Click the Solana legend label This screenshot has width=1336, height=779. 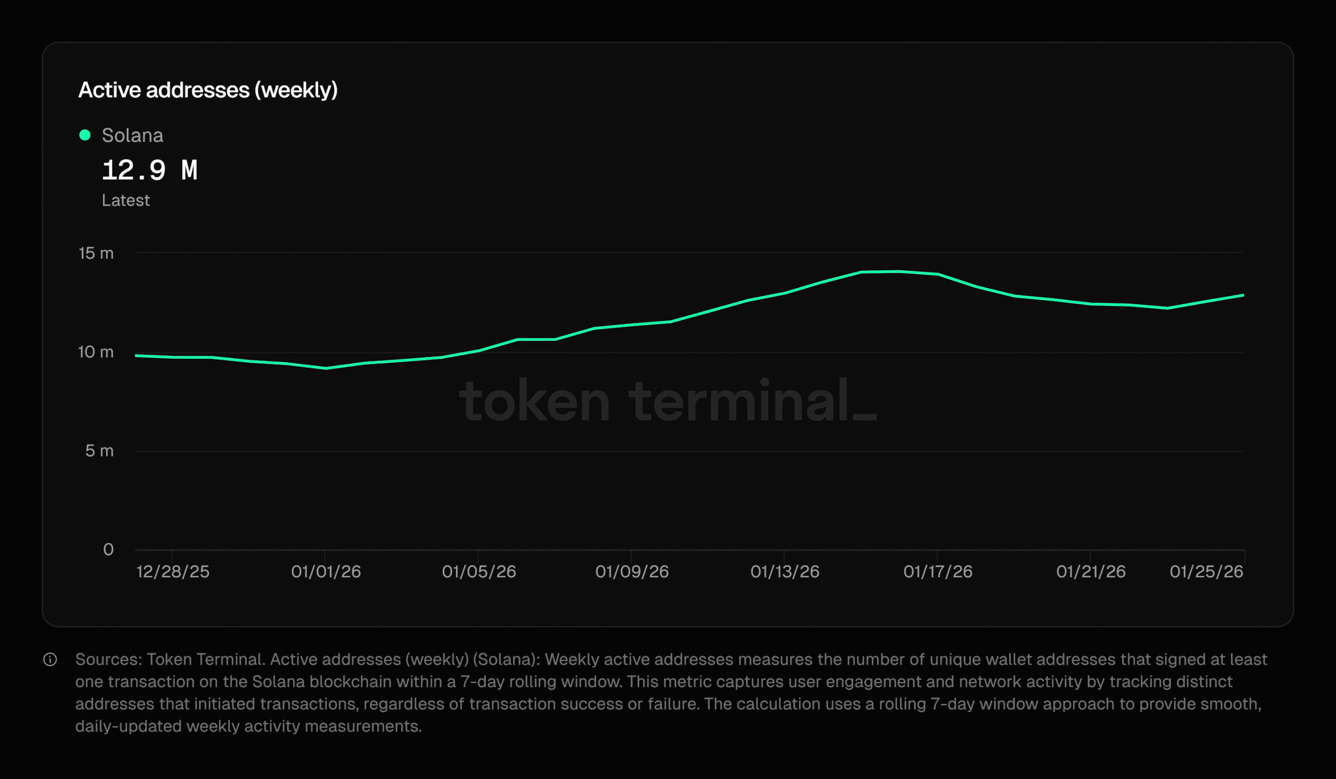pyautogui.click(x=132, y=136)
